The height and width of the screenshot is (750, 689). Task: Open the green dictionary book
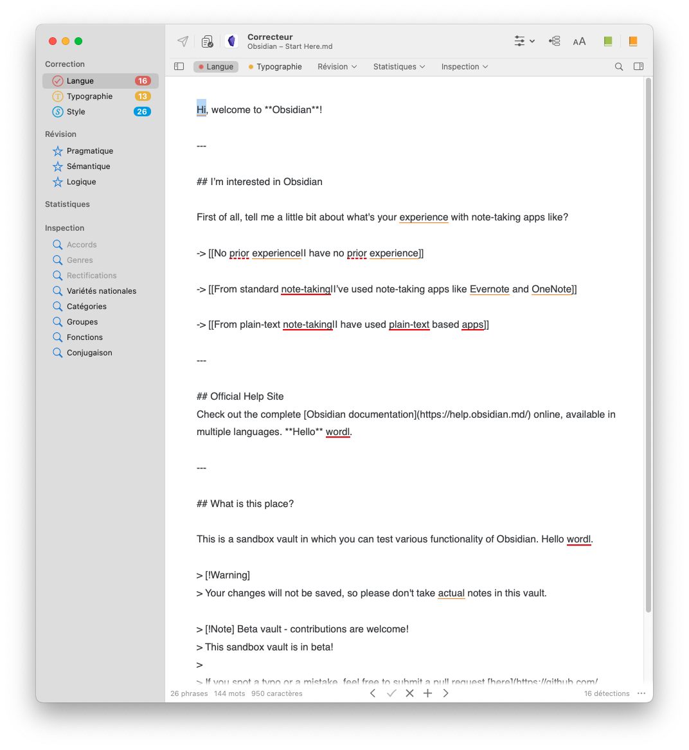pos(607,41)
